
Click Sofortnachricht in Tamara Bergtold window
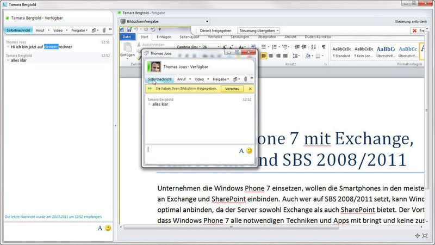tap(18, 30)
